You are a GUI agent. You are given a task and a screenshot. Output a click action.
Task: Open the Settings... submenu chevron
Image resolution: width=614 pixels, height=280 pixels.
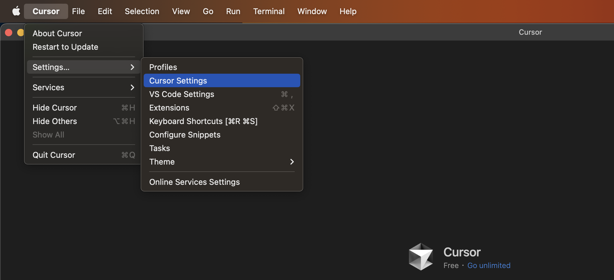pyautogui.click(x=132, y=67)
